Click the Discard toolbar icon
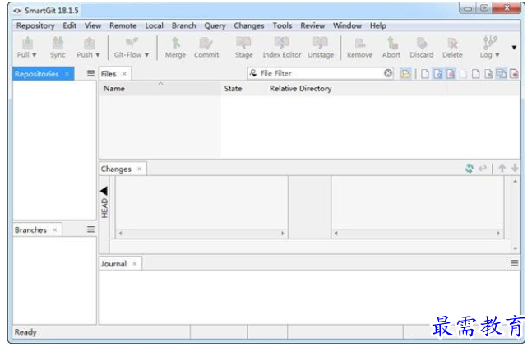This screenshot has width=532, height=352. point(422,43)
